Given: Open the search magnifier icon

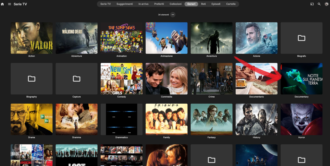Looking at the screenshot, I should click(319, 4).
